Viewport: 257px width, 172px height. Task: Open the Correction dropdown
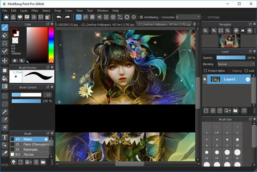click(188, 17)
